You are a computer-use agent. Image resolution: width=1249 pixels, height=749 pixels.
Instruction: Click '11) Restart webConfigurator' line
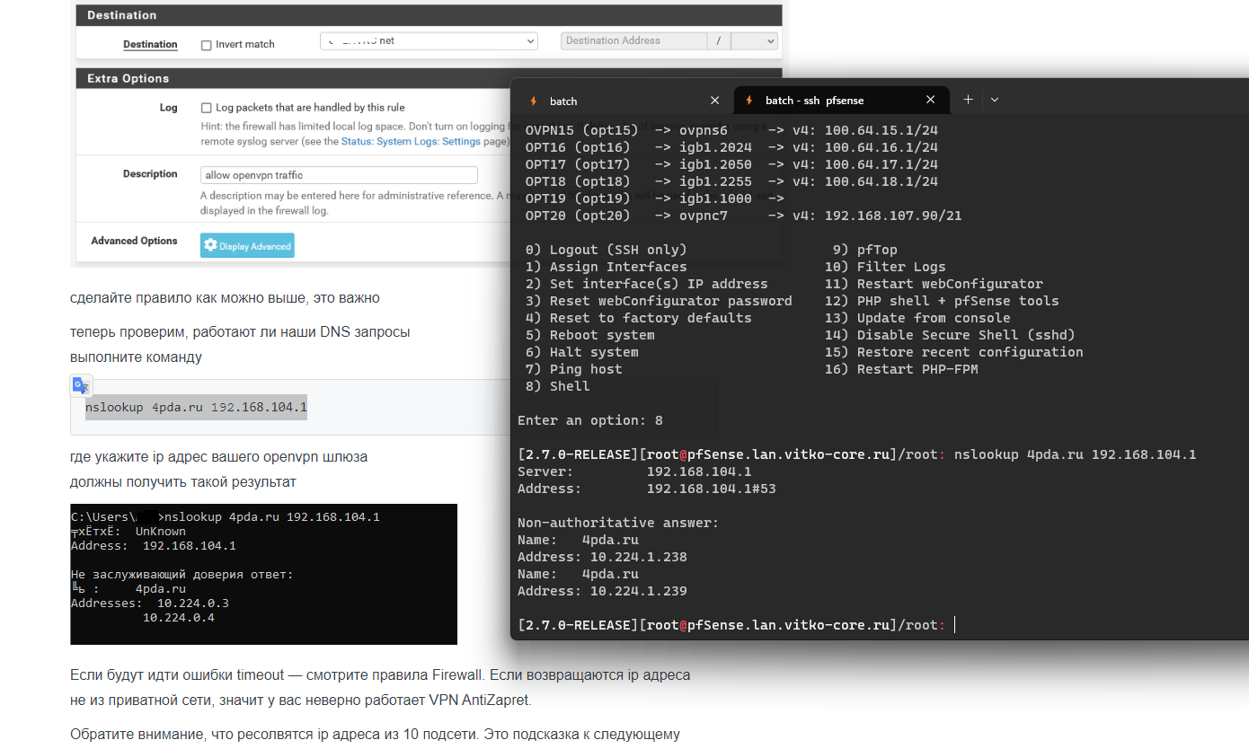pyautogui.click(x=934, y=284)
